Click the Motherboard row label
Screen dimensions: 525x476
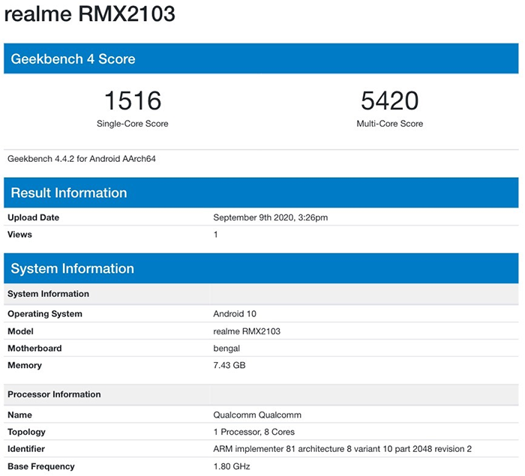34,349
